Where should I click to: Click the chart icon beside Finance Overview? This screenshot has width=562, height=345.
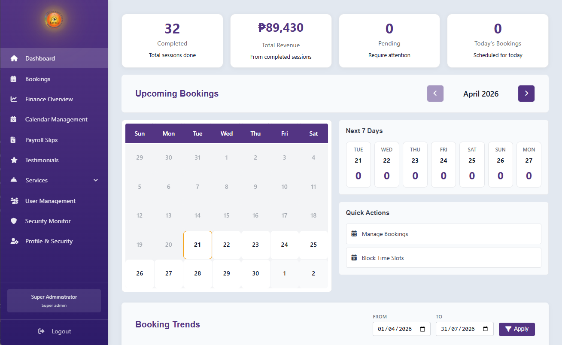(x=14, y=99)
